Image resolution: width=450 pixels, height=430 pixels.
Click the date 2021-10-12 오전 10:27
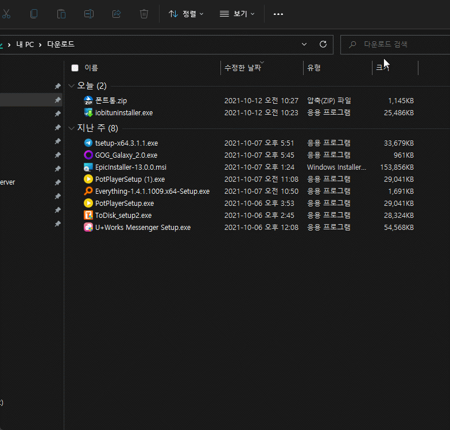[262, 101]
